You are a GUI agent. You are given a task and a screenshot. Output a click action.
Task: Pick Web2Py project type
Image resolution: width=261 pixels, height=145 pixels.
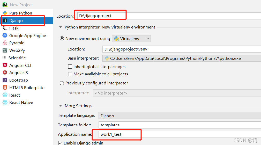click(x=26, y=50)
